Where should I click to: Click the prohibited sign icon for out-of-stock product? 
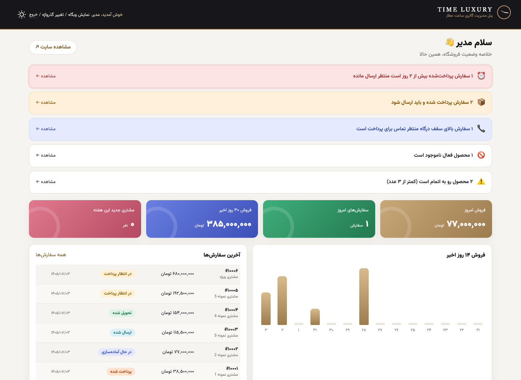point(481,155)
